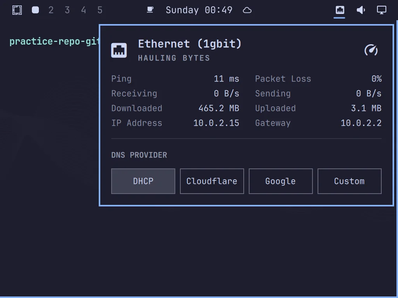Click the HAULING BYTES subtitle
The width and height of the screenshot is (398, 298).
(x=174, y=58)
